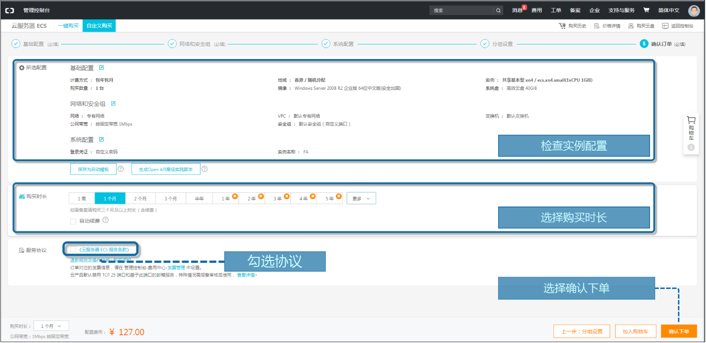Click help icon beside 保存为启动模板
Screen dimensions: 706x343
[121, 169]
